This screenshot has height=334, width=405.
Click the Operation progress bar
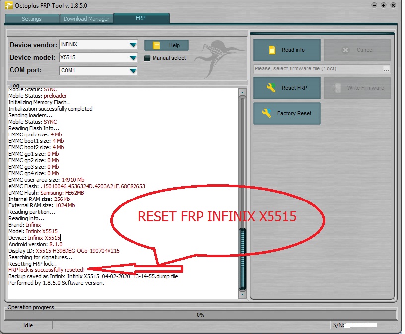tap(201, 315)
